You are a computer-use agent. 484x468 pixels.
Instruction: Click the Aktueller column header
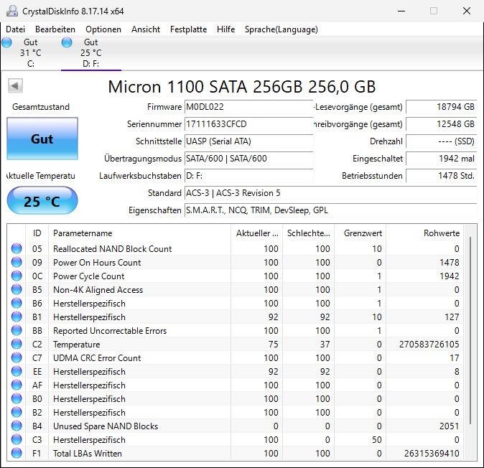257,233
